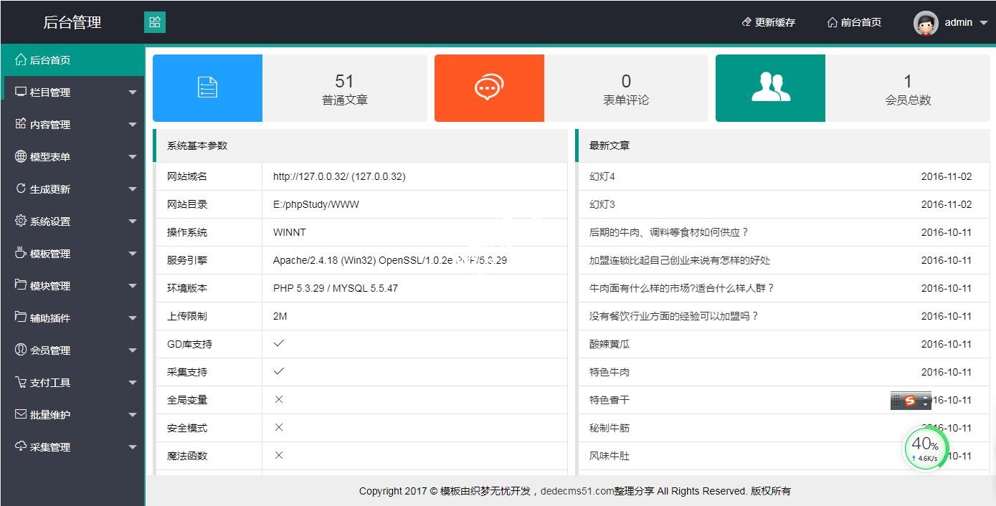
Task: Select the 系统设置 gear icon
Action: click(x=22, y=221)
